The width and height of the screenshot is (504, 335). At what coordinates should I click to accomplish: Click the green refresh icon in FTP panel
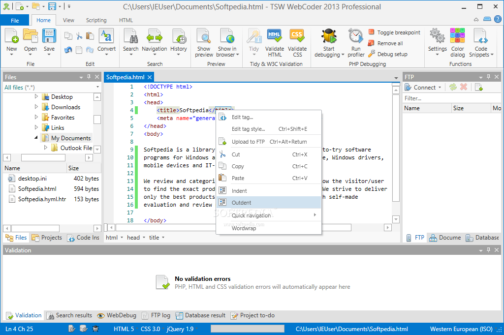click(453, 87)
